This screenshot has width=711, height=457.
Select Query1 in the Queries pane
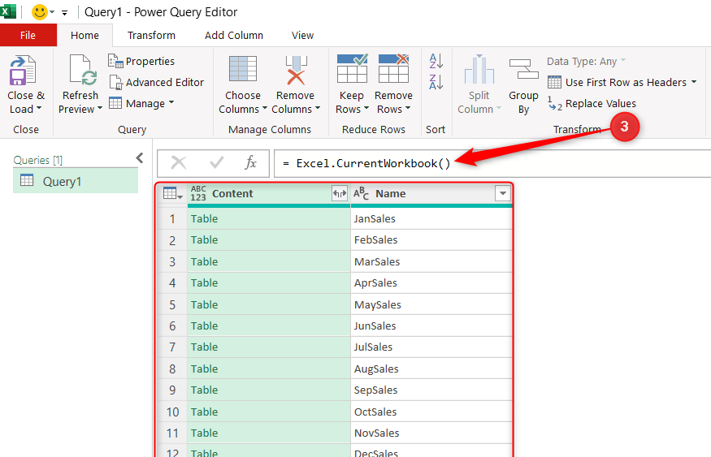click(76, 181)
